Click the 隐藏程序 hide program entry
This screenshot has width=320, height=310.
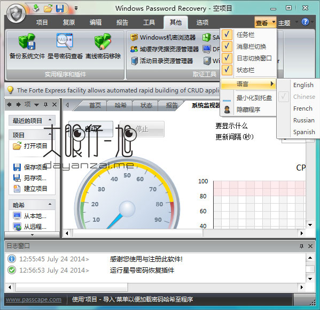[248, 110]
